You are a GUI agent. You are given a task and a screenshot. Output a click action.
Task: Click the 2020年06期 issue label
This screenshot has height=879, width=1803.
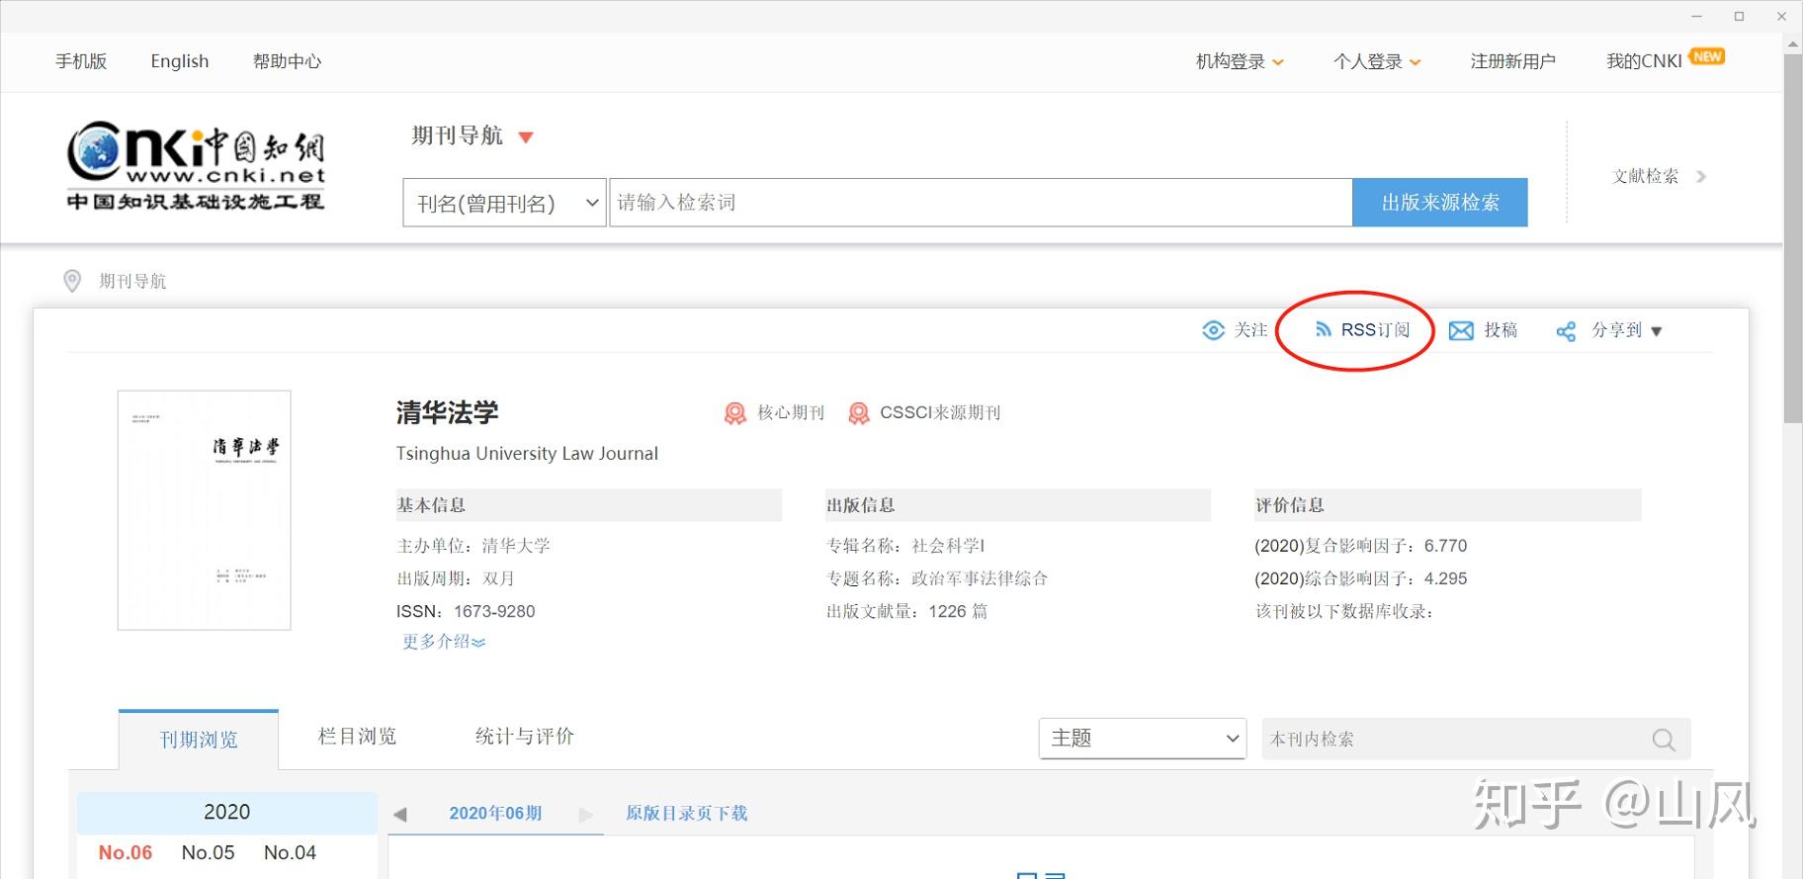coord(495,814)
